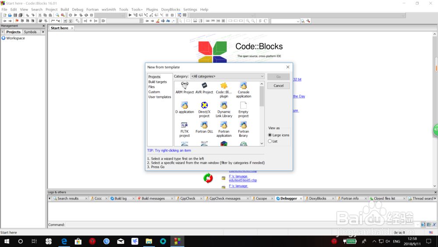Click the Rebuild toolbar icon

[86, 15]
